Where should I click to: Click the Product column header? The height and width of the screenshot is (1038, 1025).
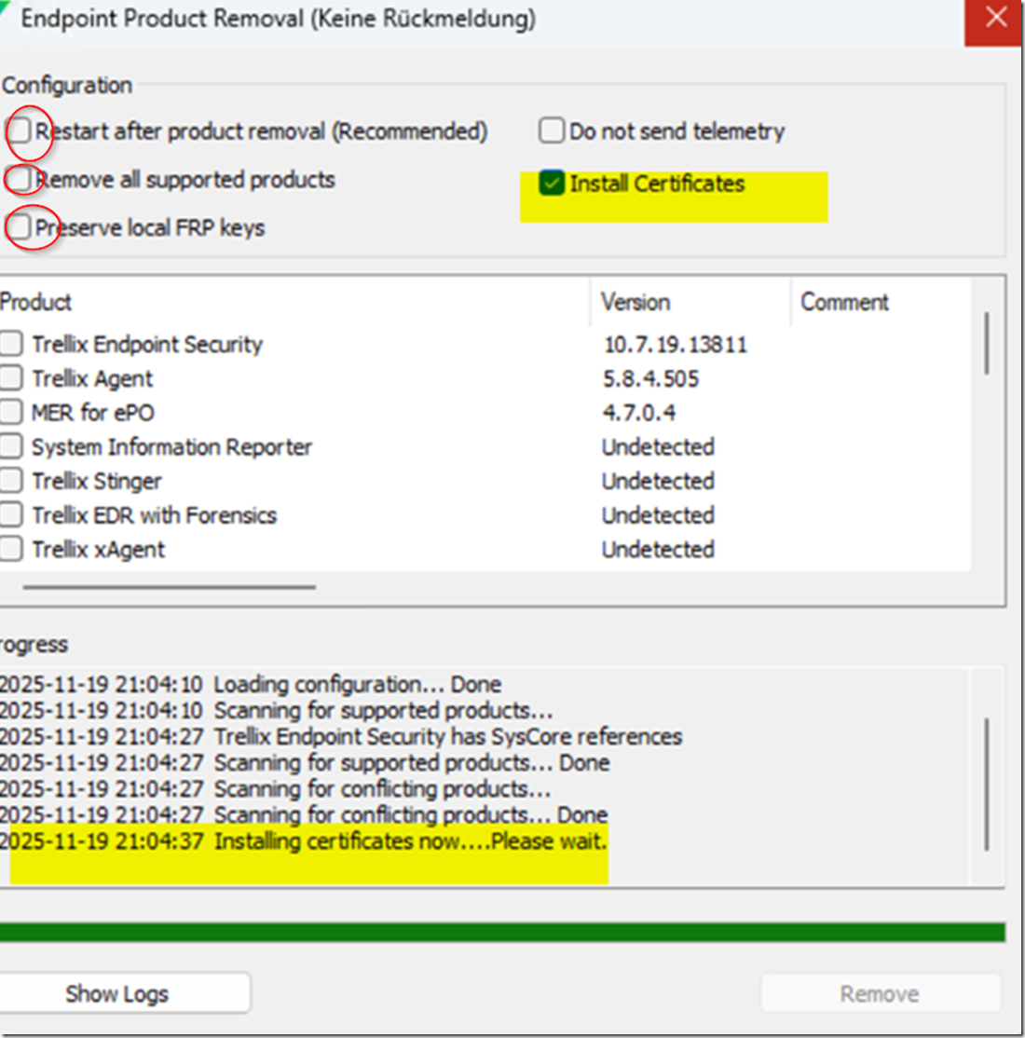(37, 302)
